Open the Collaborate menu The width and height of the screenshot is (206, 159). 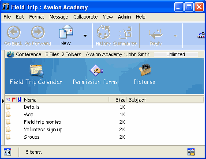pos(86,17)
